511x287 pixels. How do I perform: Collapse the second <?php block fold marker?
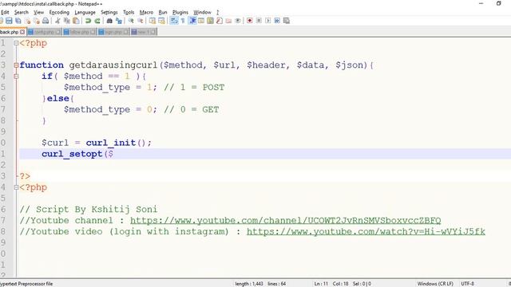tap(16, 187)
